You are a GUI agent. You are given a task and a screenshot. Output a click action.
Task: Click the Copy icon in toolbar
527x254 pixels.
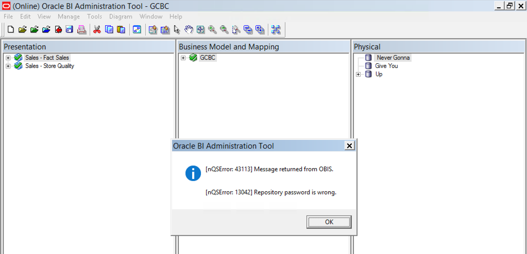[x=109, y=29]
